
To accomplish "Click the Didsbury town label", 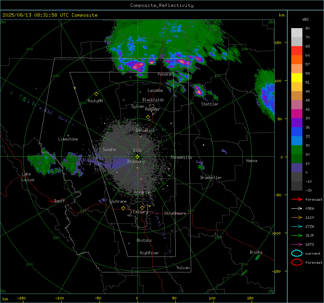I will 136,161.
